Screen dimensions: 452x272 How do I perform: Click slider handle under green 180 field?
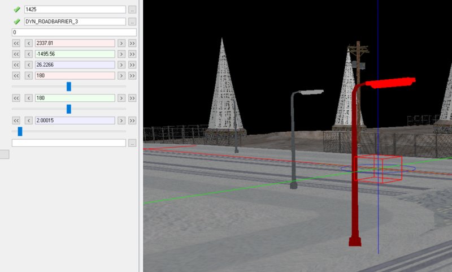click(69, 109)
